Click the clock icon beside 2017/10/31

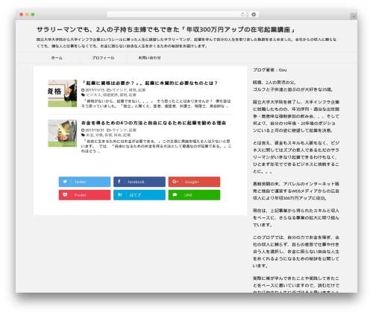83,130
